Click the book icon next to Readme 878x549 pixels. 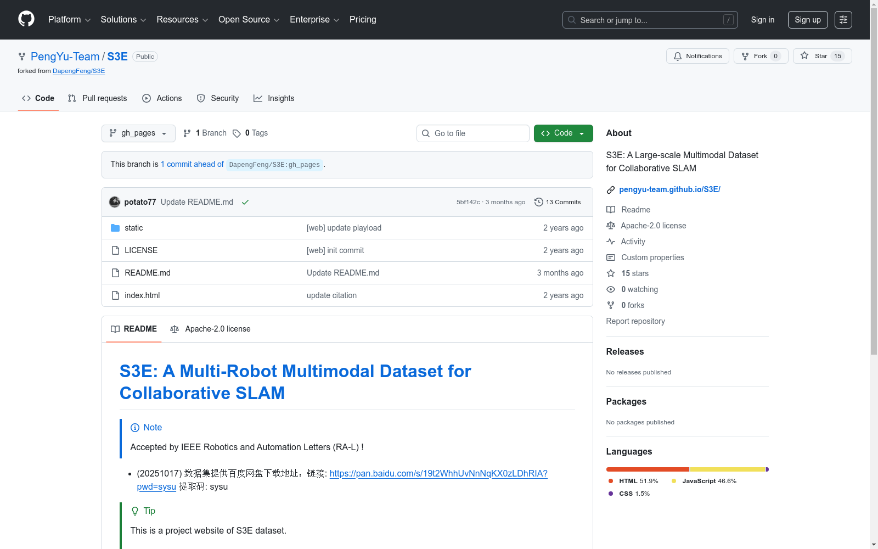coord(611,210)
